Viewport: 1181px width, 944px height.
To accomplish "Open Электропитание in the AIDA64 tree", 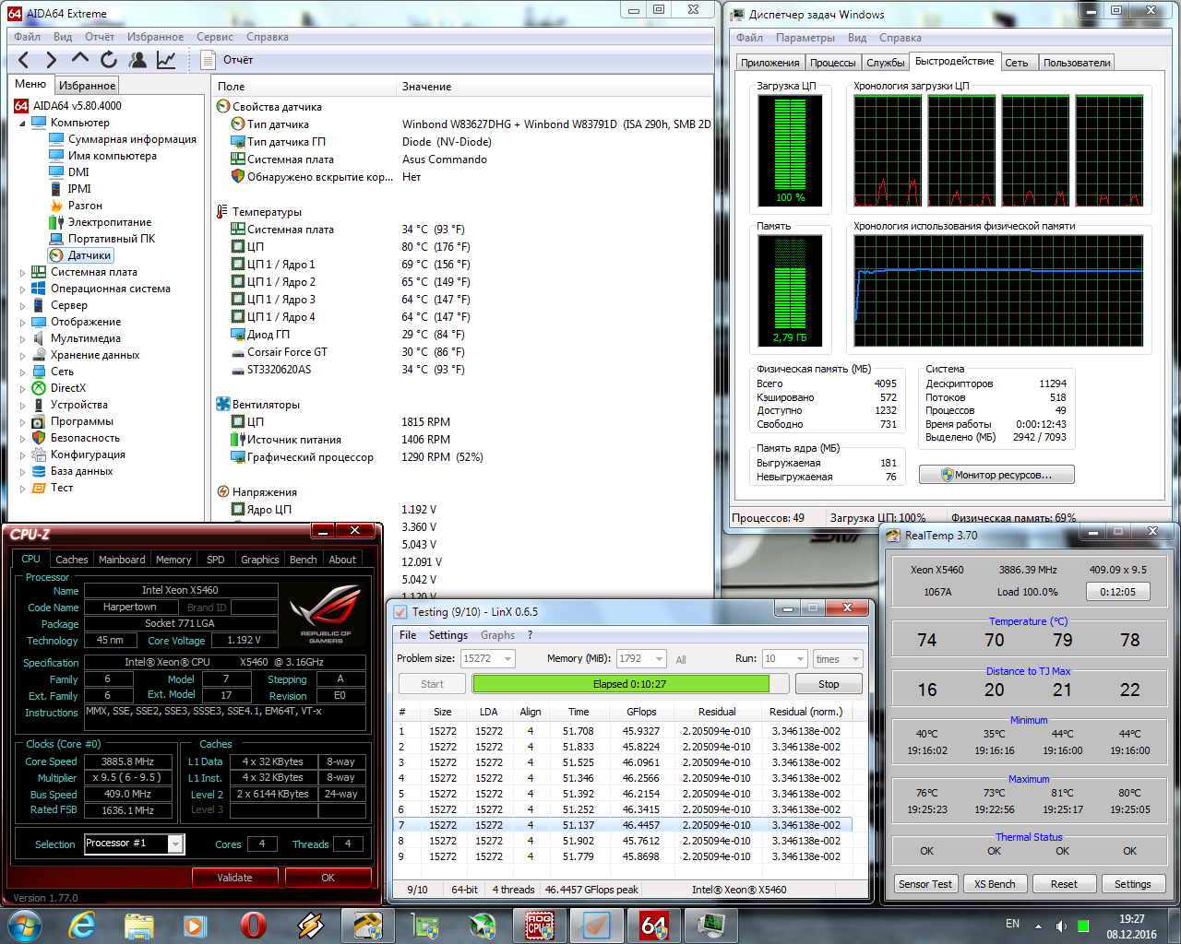I will click(110, 222).
